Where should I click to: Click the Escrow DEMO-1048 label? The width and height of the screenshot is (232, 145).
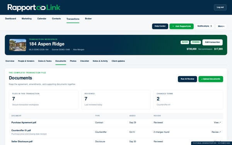[x=61, y=49]
